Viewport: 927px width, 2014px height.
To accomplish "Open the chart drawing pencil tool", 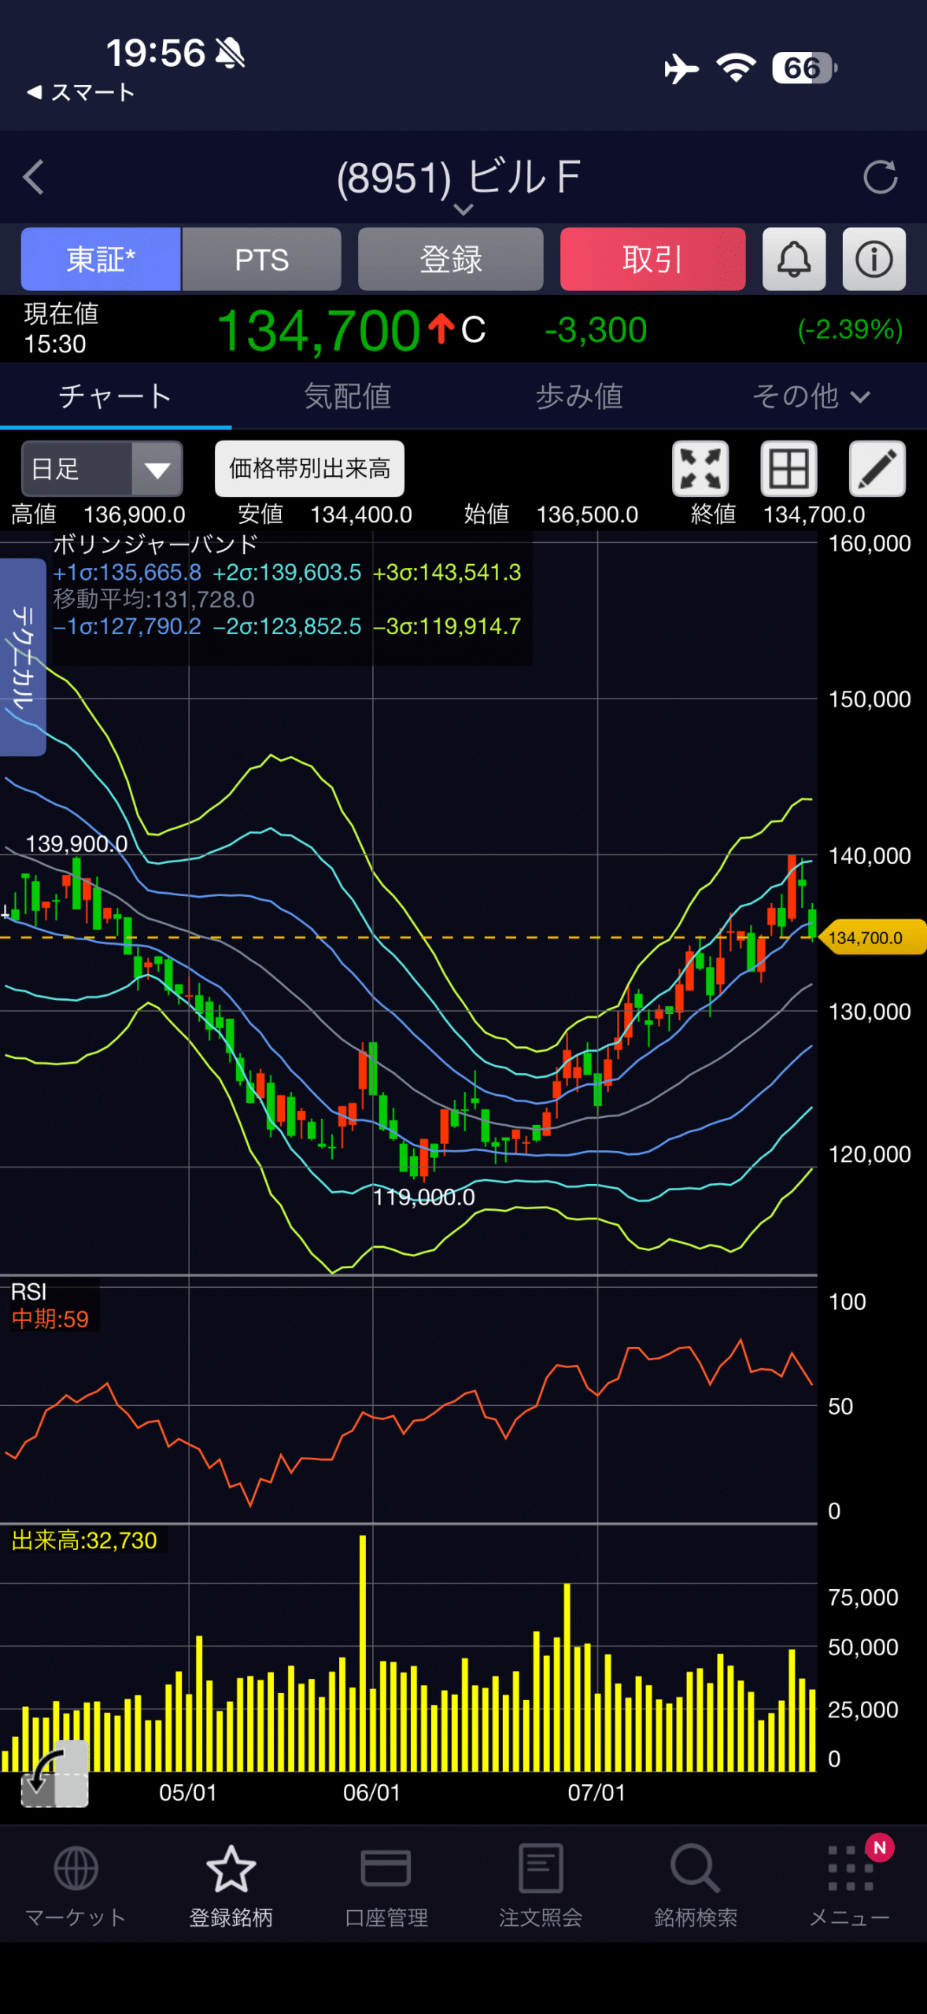I will click(877, 469).
